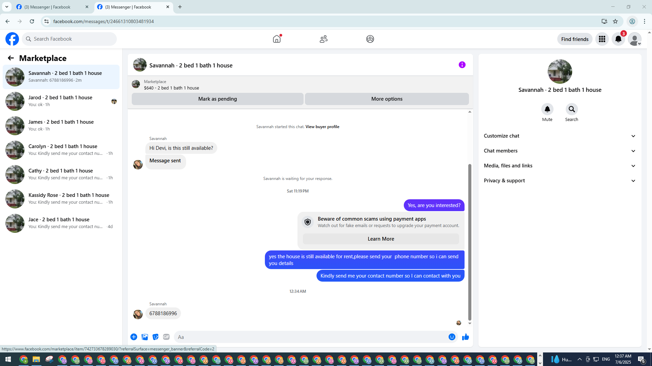Attach a photo using the image icon
The width and height of the screenshot is (652, 366).
coord(145,337)
